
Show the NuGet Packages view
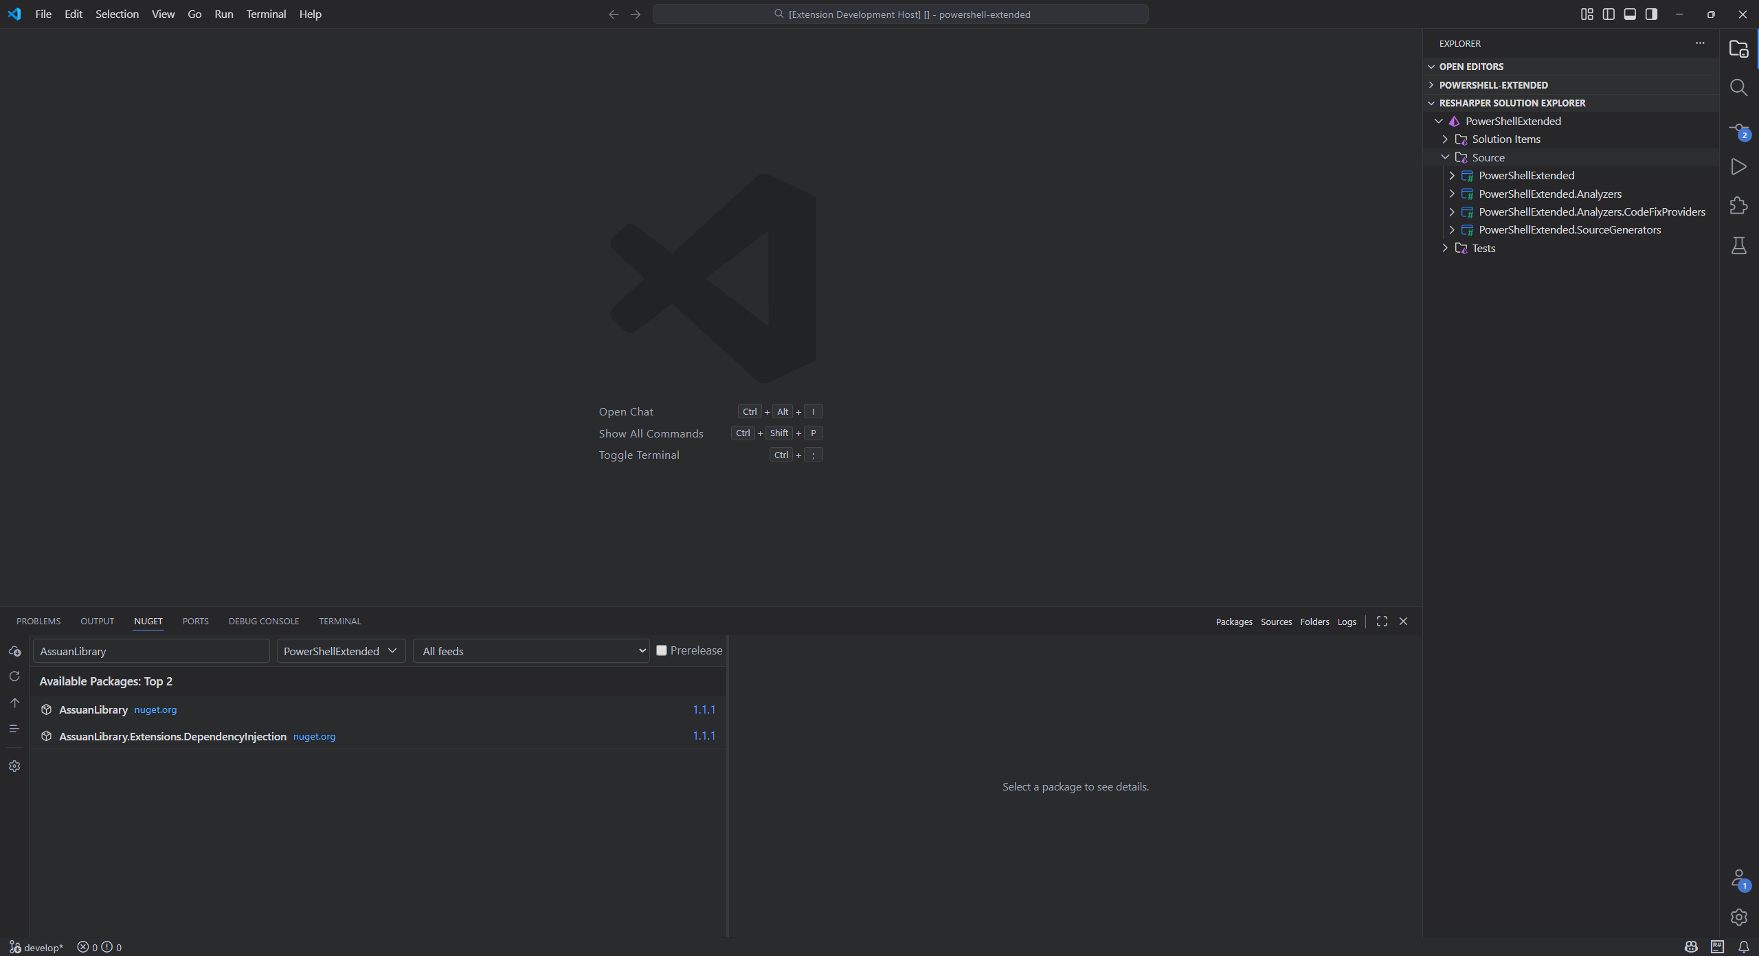click(1234, 622)
